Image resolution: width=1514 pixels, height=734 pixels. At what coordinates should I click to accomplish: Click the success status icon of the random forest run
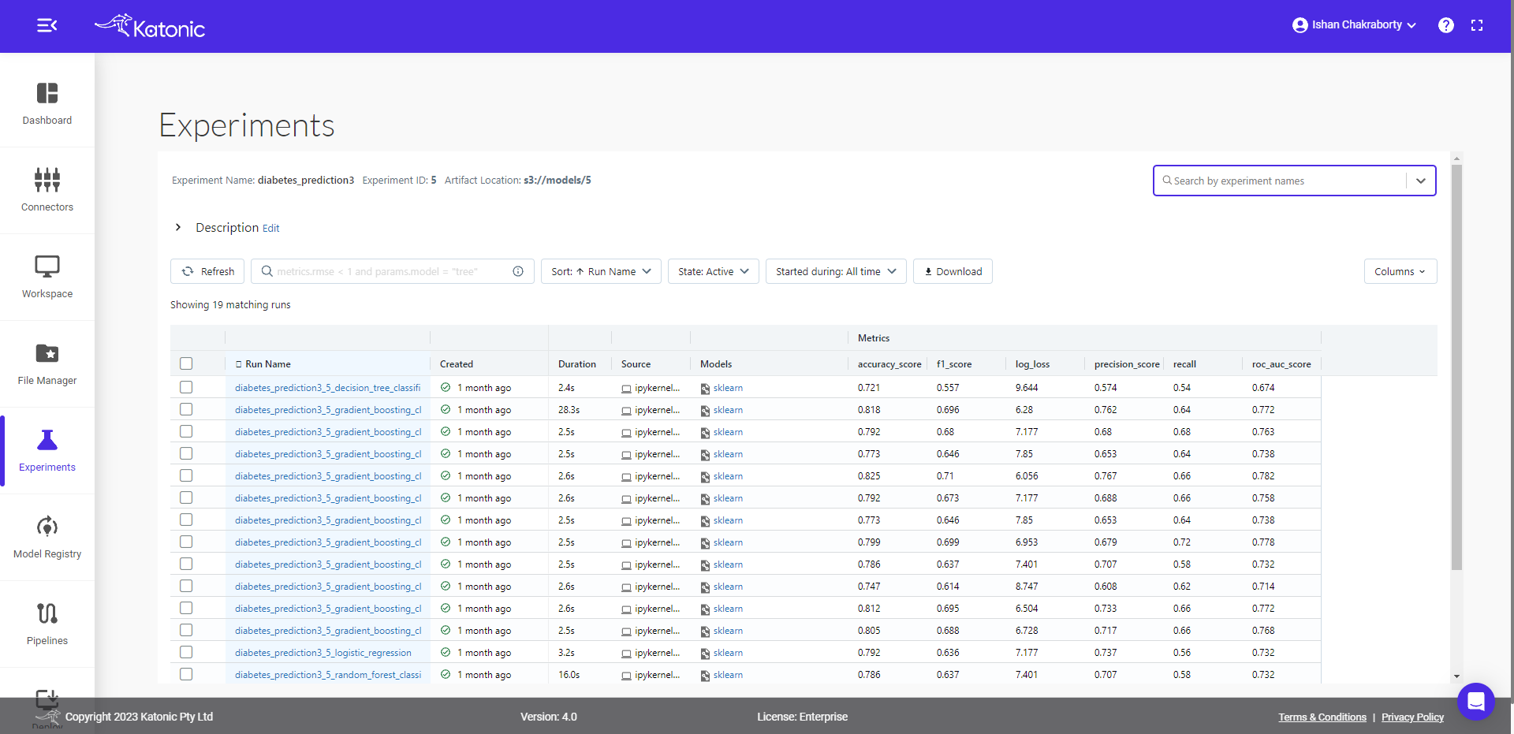446,674
